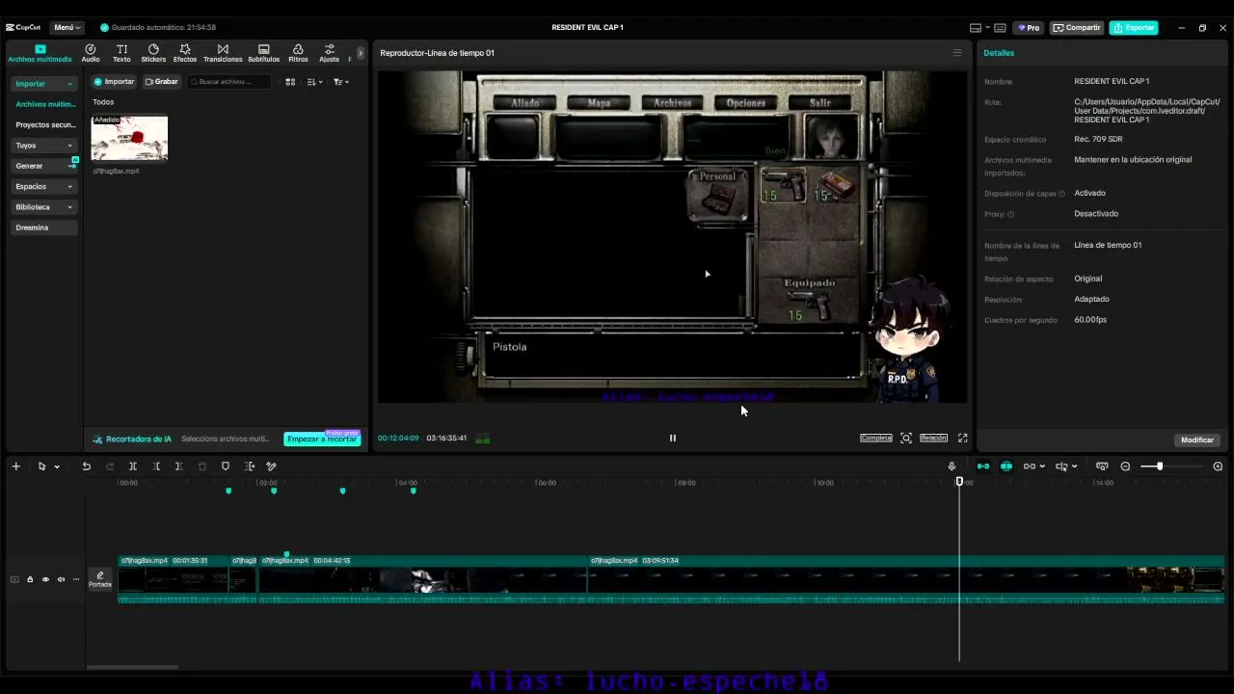Fit the timeline to window

[1102, 467]
